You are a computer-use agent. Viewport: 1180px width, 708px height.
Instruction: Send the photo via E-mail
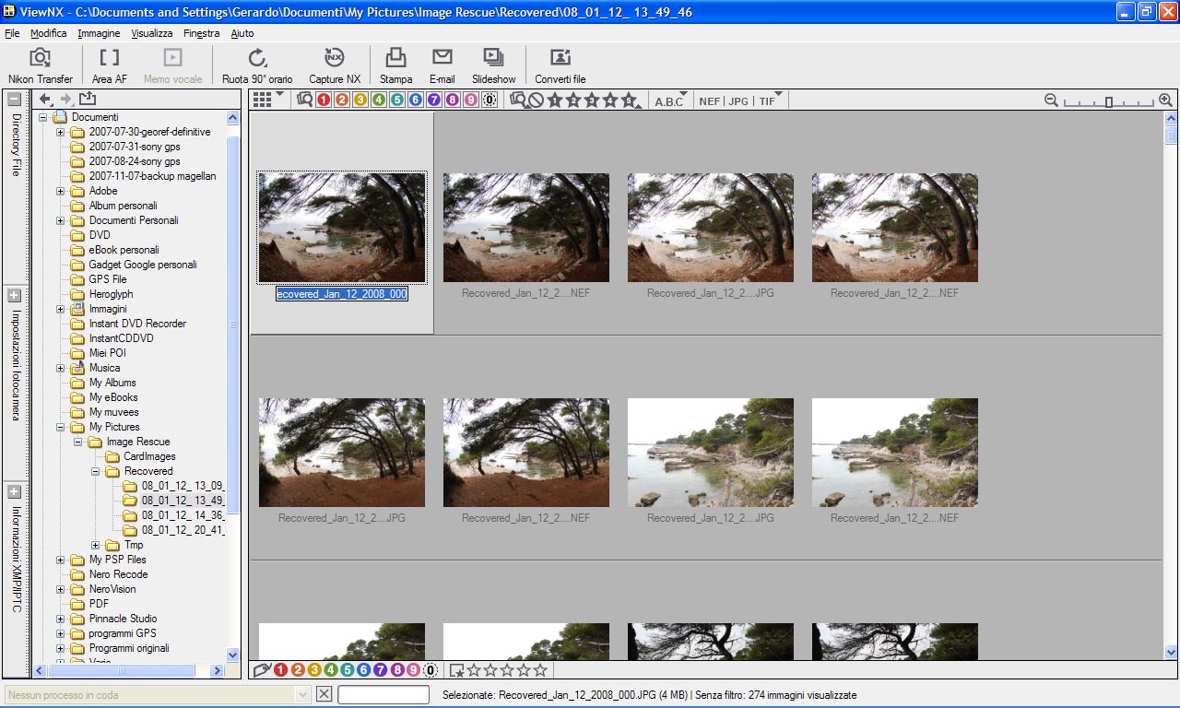(442, 65)
